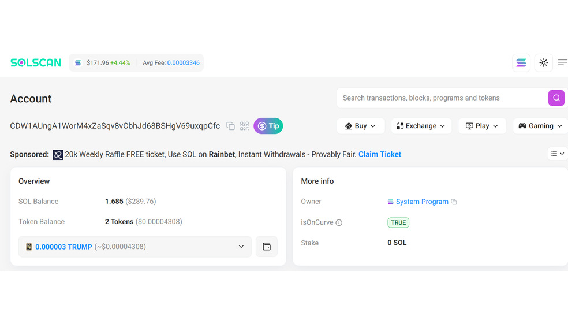Click the account address text

115,126
